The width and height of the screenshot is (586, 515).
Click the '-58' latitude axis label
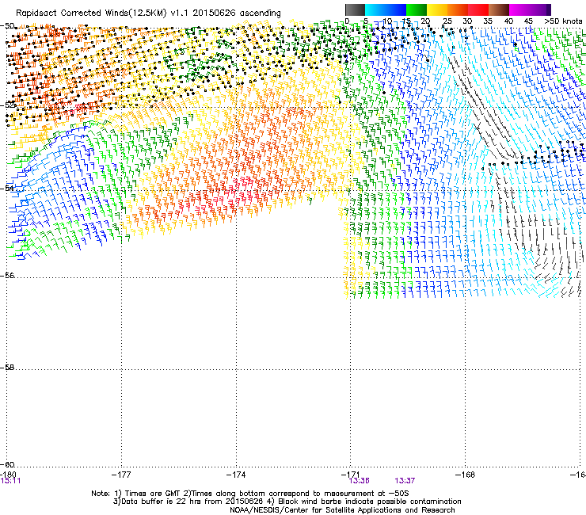7,368
